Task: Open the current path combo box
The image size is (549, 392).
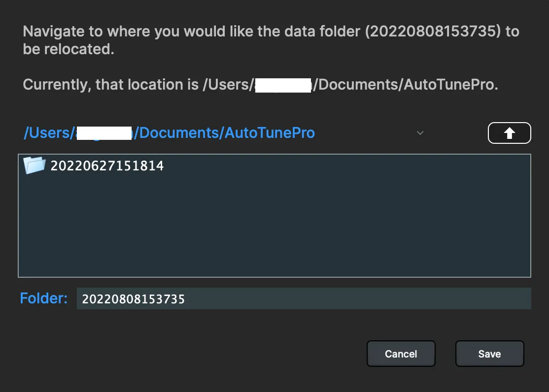Action: [222, 133]
